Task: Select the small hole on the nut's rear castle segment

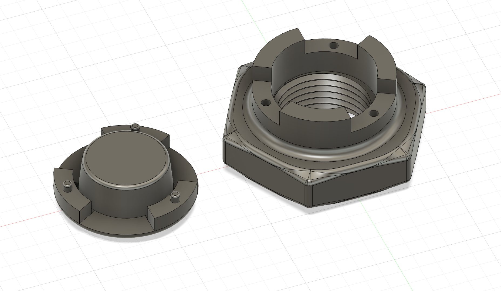Action: tap(333, 45)
